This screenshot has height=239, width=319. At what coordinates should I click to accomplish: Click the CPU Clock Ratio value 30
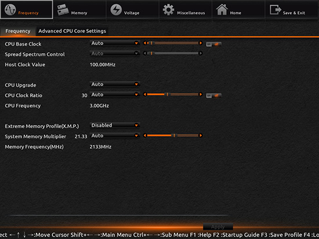tap(85, 95)
